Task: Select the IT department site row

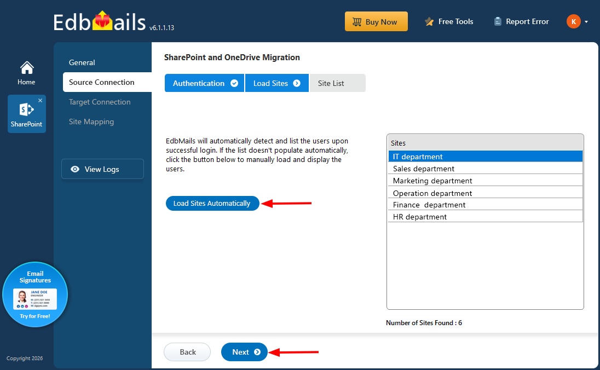Action: (x=485, y=156)
